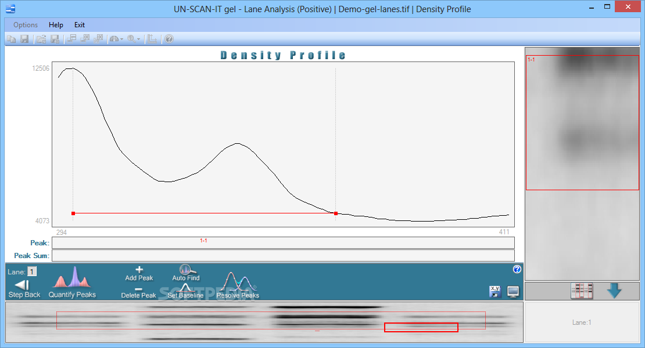
Task: Click the Add Peak button
Action: tap(139, 274)
